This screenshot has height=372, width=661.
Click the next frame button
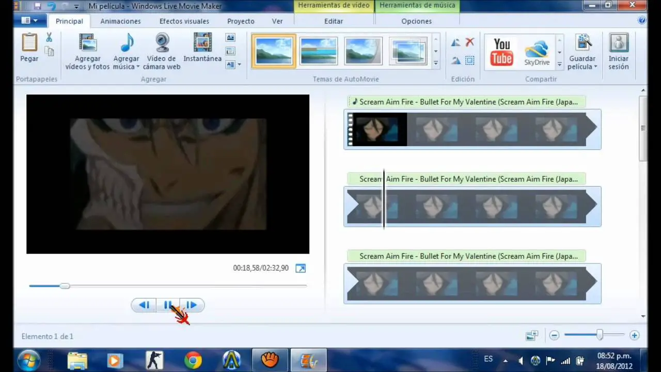click(192, 305)
